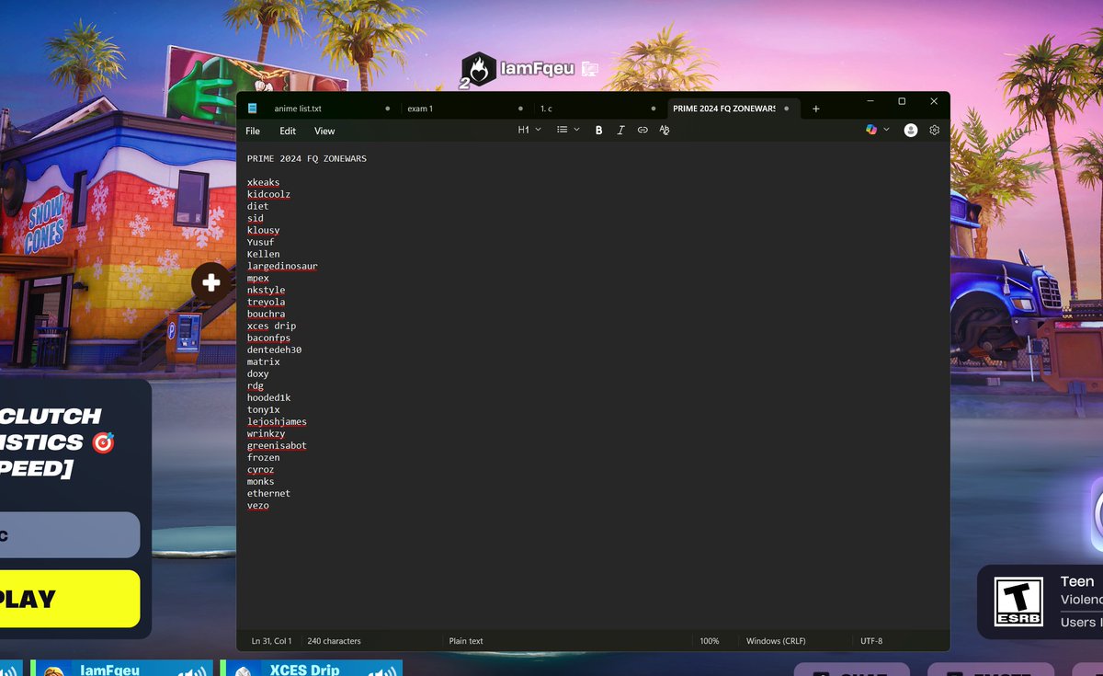Click the document heading line PRIME 2024 FQ ZONEWARS
1103x676 pixels.
[307, 158]
